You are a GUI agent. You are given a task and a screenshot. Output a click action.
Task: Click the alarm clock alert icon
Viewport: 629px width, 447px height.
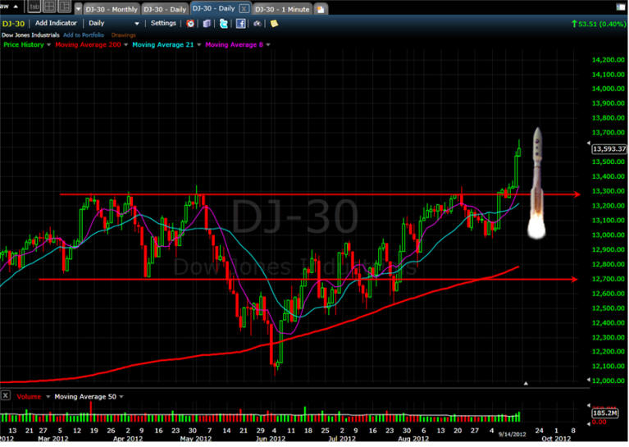[190, 24]
